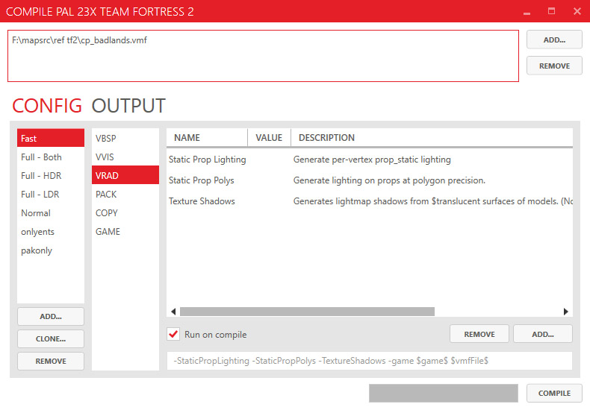This screenshot has height=410, width=590.
Task: Click the left scroll arrow of parameter list
Action: (x=173, y=312)
